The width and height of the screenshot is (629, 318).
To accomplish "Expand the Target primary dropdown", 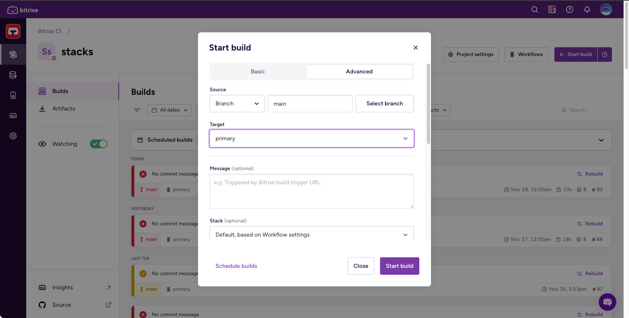I will point(312,138).
